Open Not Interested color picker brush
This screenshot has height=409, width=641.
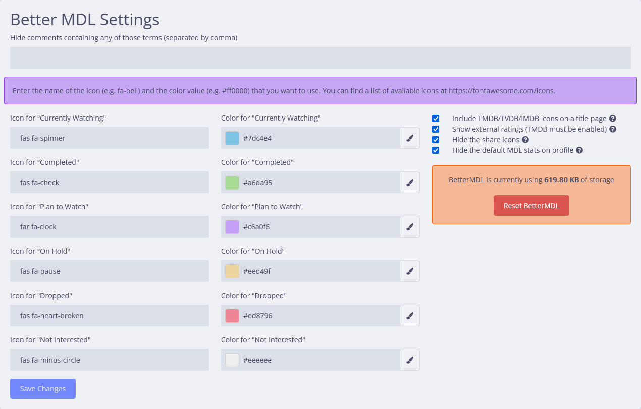point(410,360)
